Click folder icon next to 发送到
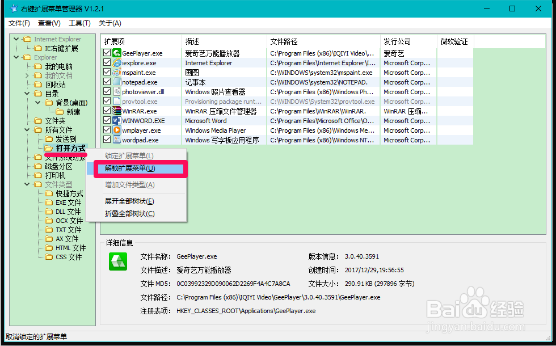 [49, 139]
